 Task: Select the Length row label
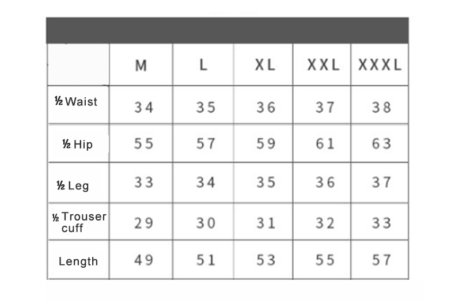pyautogui.click(x=78, y=261)
